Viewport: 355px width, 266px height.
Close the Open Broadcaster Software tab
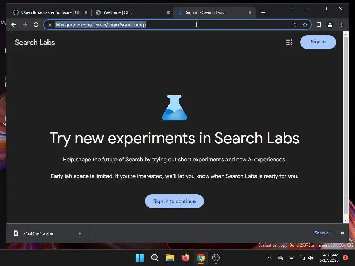tap(86, 12)
